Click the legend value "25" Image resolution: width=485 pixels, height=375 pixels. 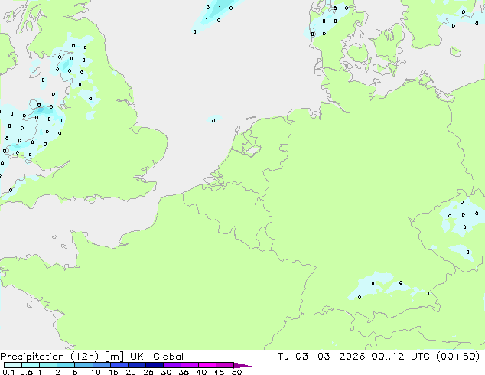148,372
